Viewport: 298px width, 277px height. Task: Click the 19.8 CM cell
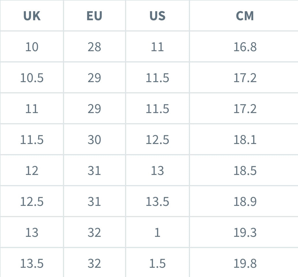(245, 263)
